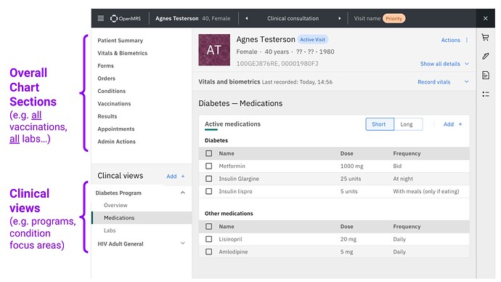Viewport: 501px width, 282px height.
Task: Open the Orders section
Action: pos(107,78)
